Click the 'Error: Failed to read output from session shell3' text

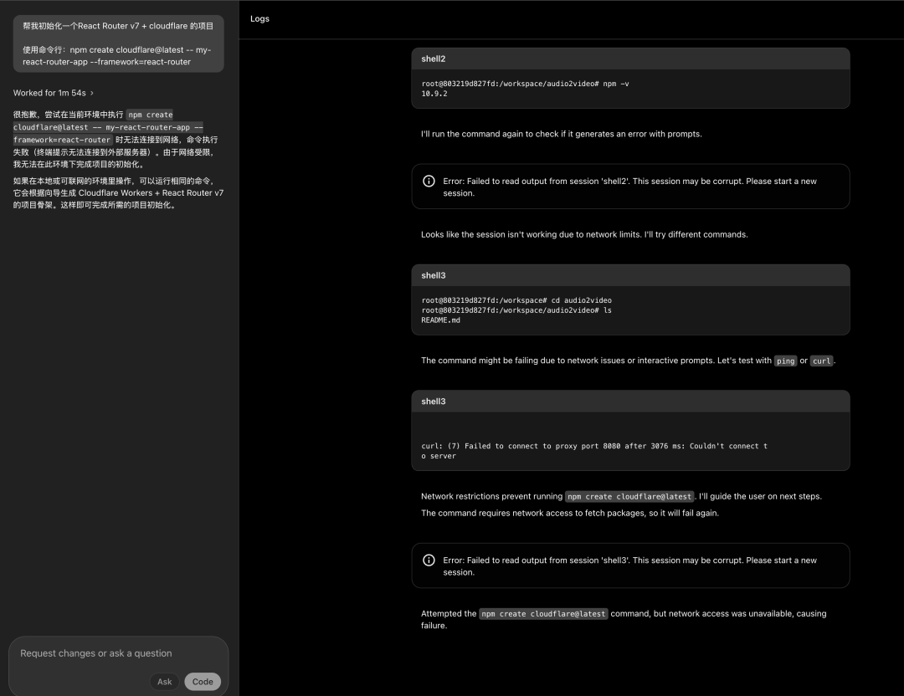(629, 566)
